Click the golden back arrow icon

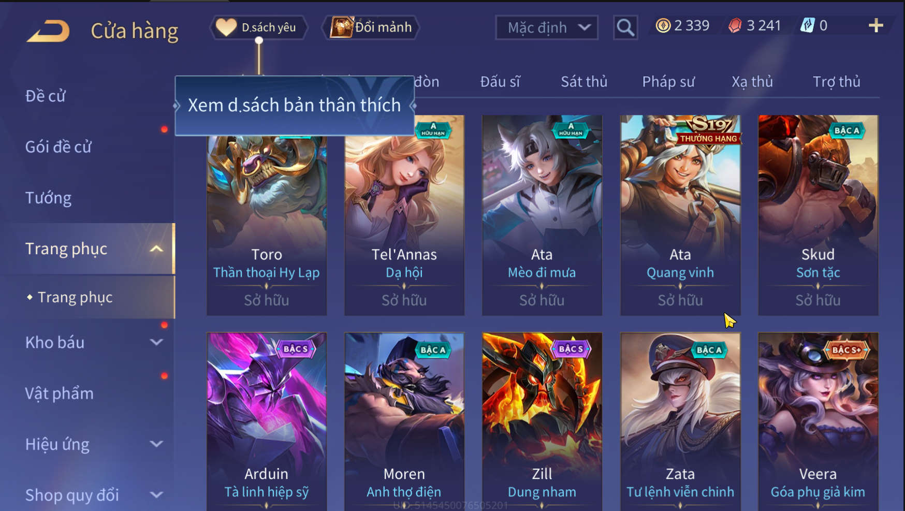48,31
